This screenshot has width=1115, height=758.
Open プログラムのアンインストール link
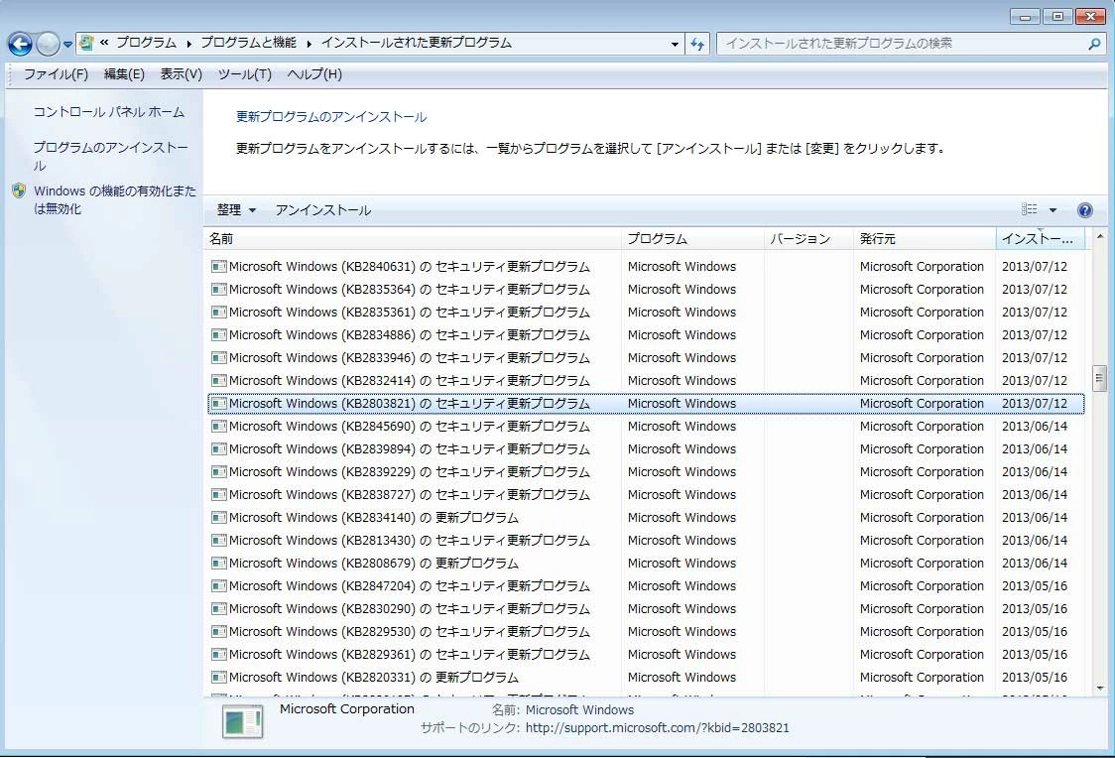pos(110,156)
